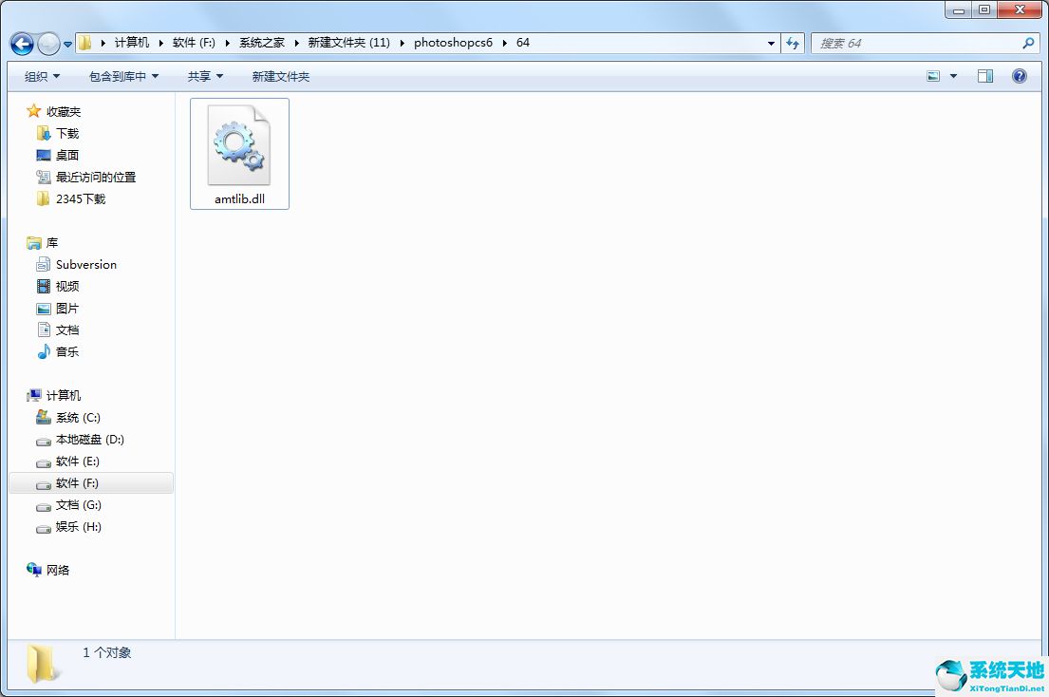This screenshot has height=697, width=1049.
Task: Open the 组织 menu
Action: tap(42, 76)
